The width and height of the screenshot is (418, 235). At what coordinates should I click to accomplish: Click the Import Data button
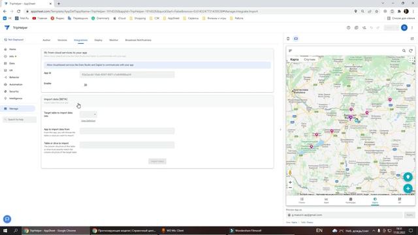[x=157, y=161]
